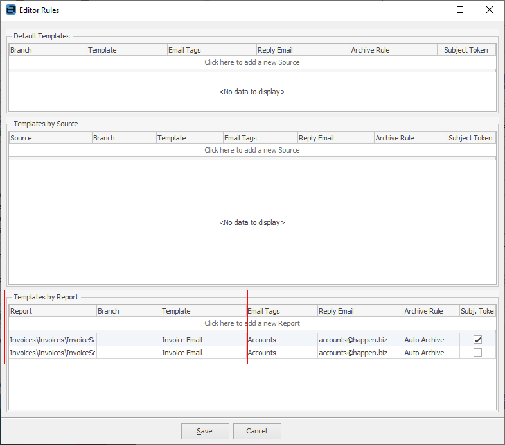Maximize the Editor Rules window
The width and height of the screenshot is (505, 445).
coord(460,10)
